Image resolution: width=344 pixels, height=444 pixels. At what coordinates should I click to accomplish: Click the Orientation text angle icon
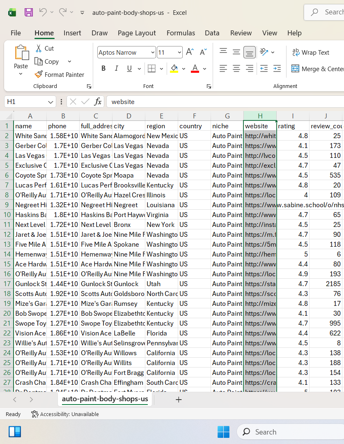pyautogui.click(x=264, y=52)
